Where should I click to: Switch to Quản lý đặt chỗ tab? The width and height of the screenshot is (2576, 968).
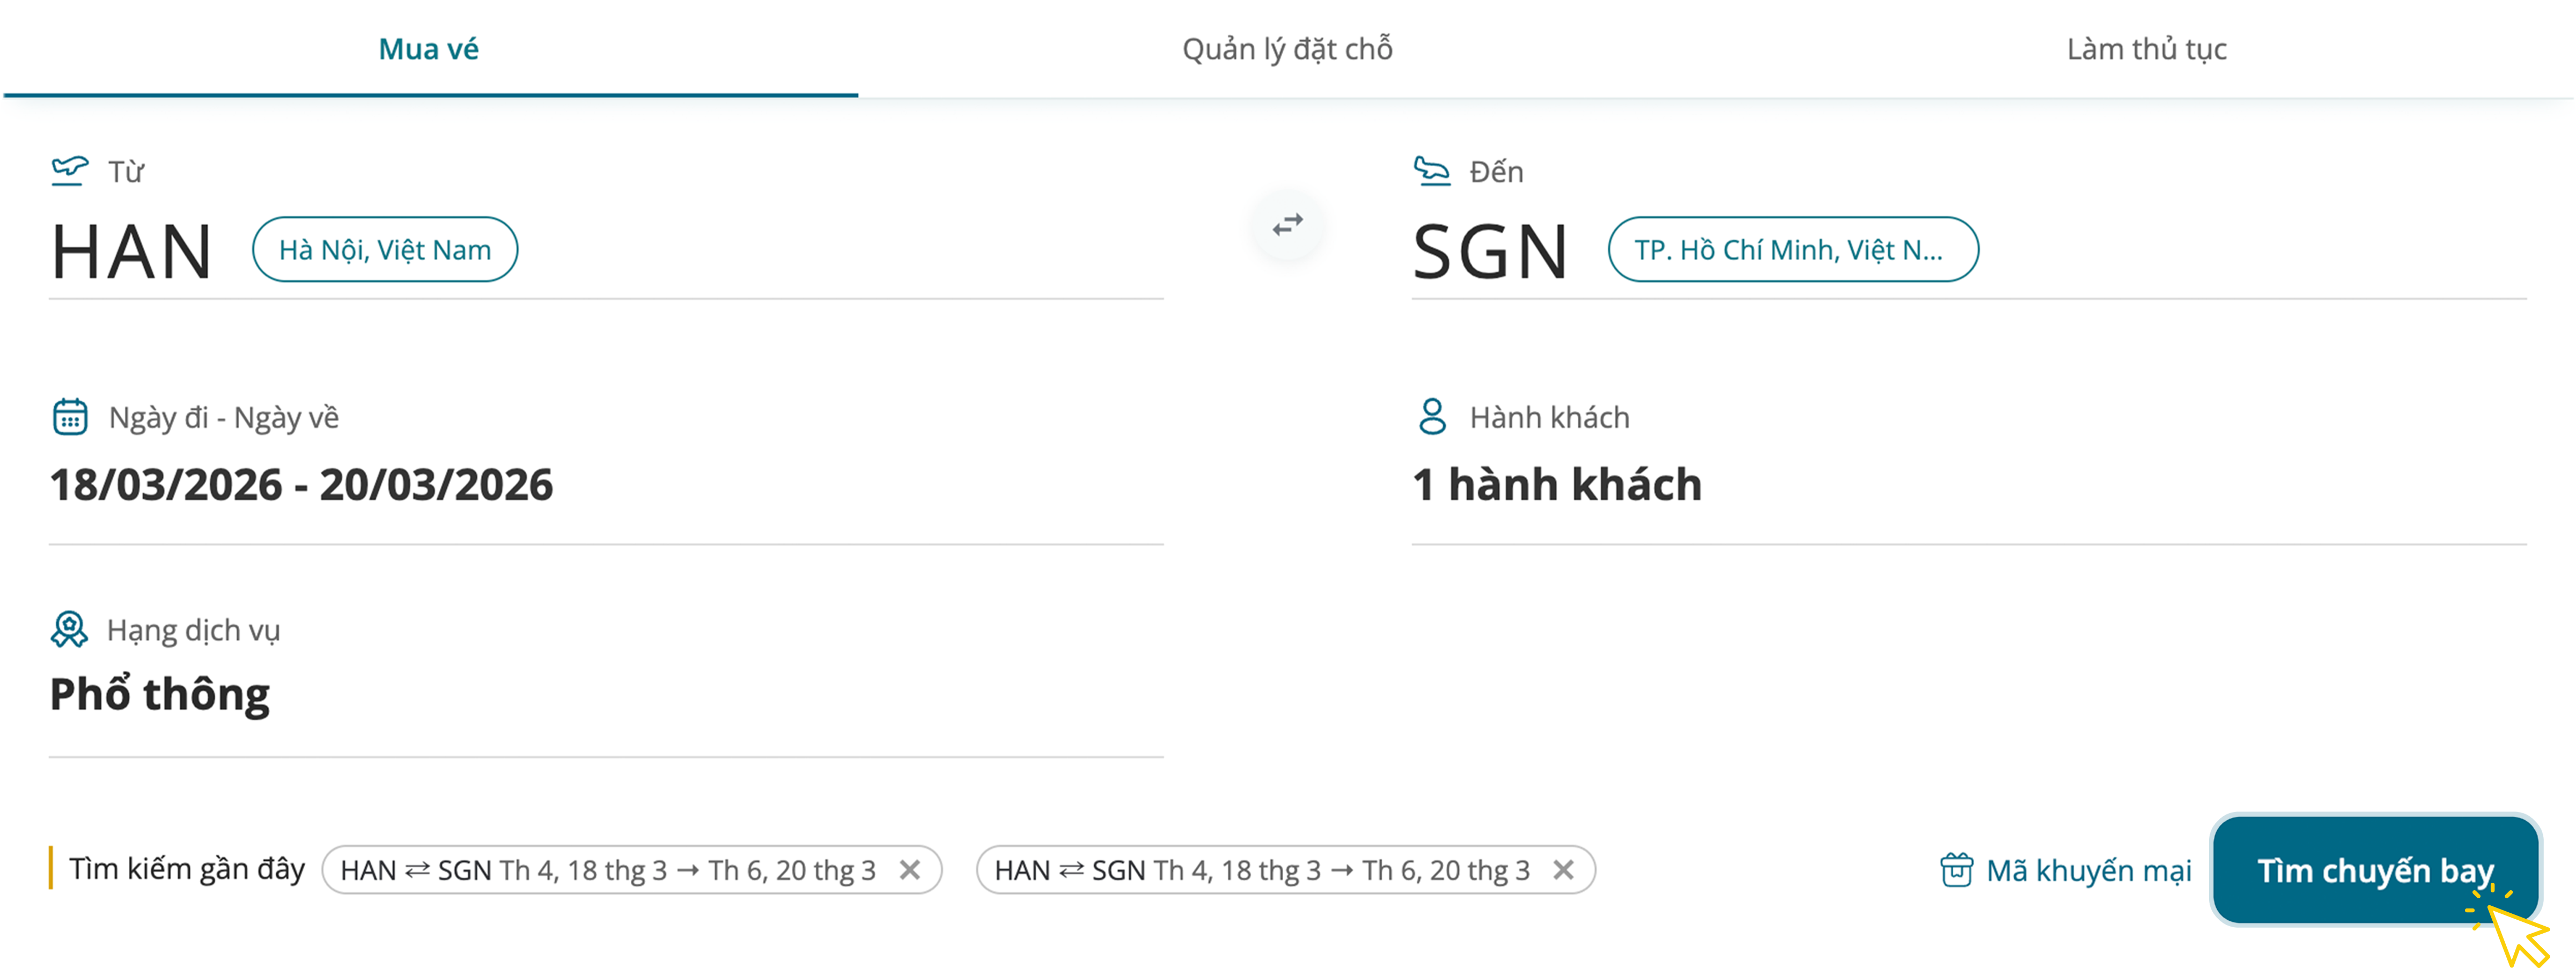coord(1287,49)
